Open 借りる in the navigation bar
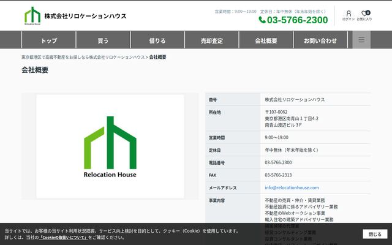 click(157, 40)
